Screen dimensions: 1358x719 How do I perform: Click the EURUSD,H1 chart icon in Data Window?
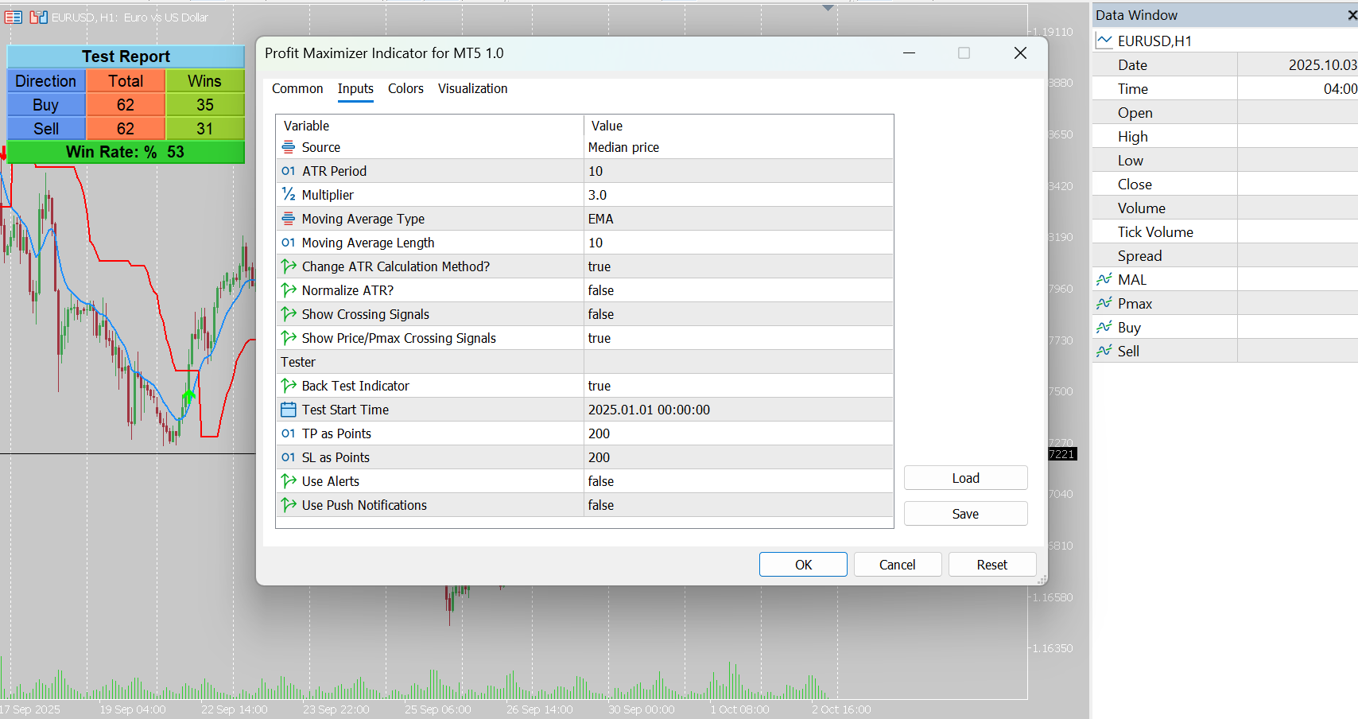coord(1104,41)
